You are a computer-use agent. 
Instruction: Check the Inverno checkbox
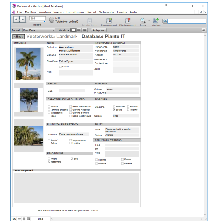pyautogui.click(x=128, y=110)
